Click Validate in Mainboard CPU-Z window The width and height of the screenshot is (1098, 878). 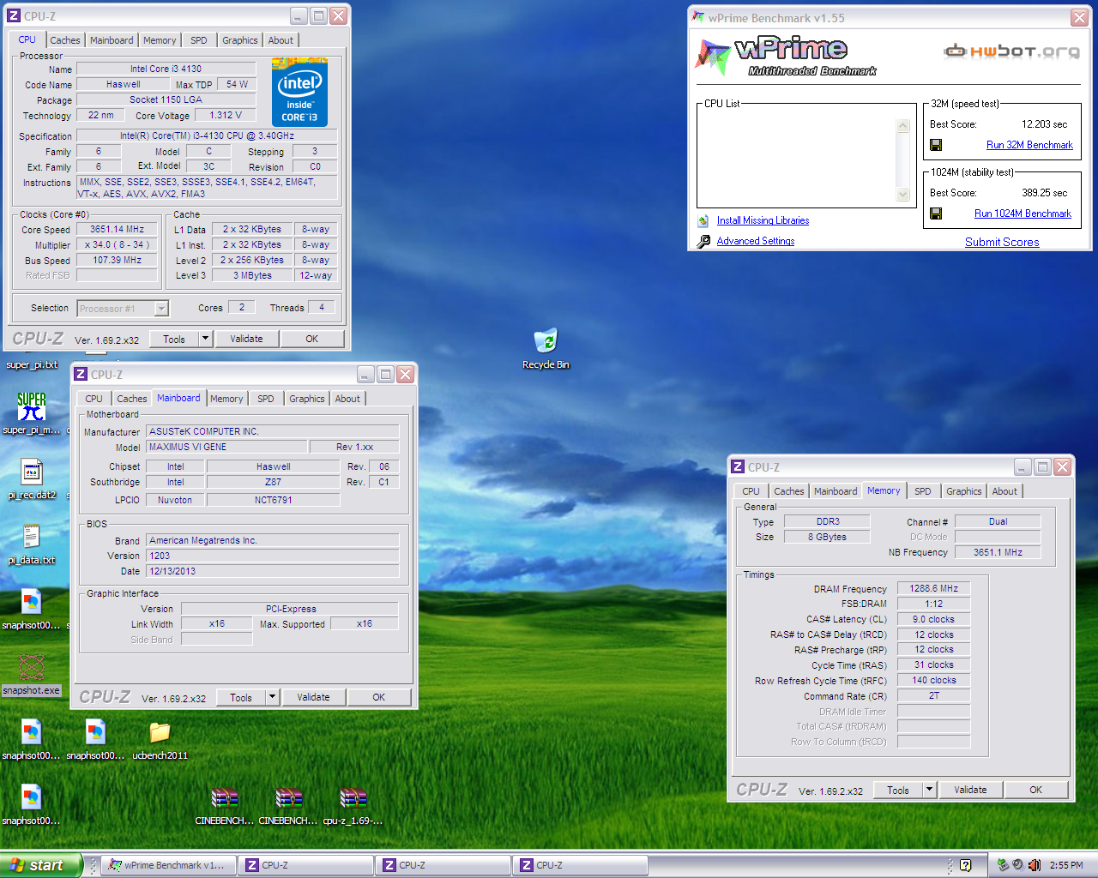pos(314,697)
